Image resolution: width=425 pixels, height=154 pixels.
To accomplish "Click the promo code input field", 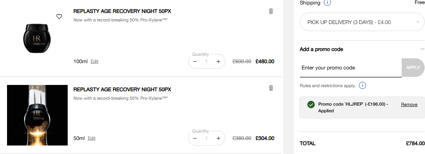I will (350, 68).
